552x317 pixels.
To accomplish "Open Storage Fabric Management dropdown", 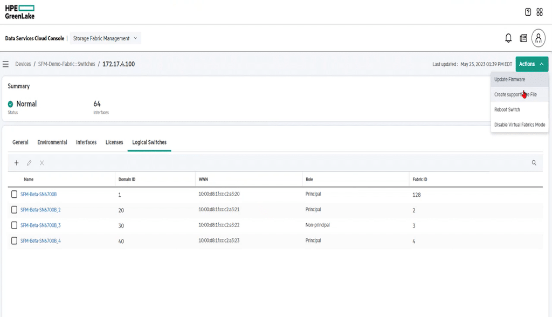I will [x=105, y=38].
